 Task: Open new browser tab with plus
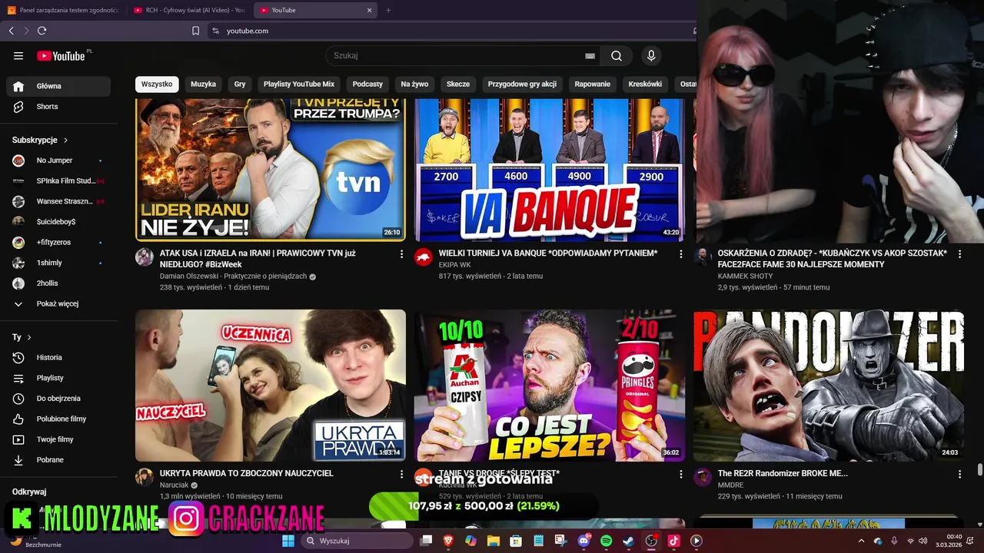[388, 10]
